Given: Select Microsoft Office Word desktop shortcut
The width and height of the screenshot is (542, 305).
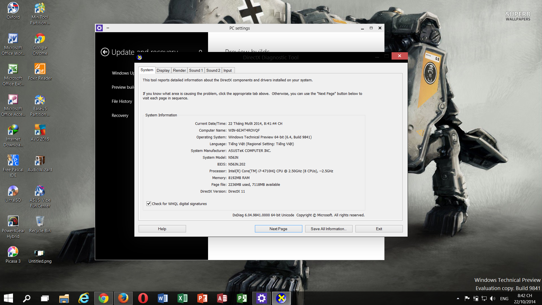Looking at the screenshot, I should (13, 44).
